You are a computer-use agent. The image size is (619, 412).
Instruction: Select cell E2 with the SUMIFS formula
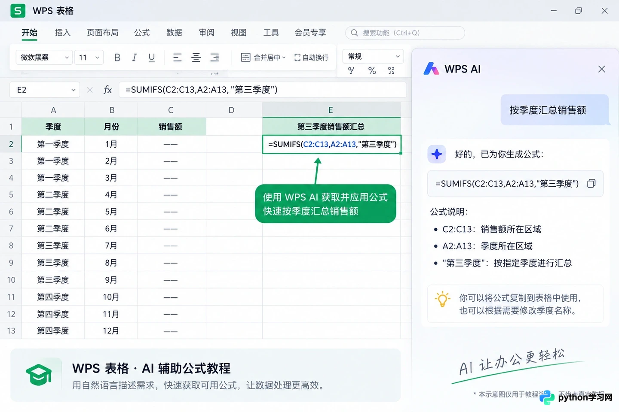click(332, 144)
